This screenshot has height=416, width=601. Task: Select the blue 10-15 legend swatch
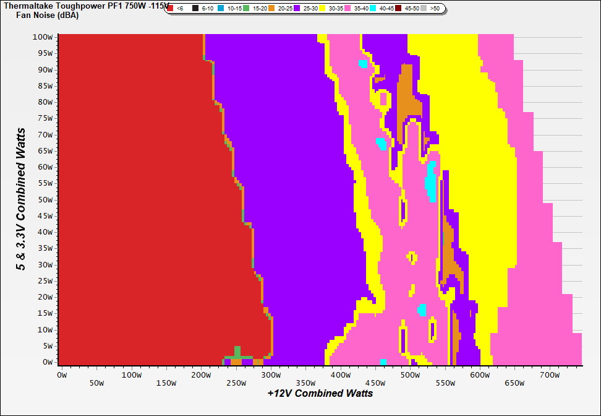coord(221,9)
